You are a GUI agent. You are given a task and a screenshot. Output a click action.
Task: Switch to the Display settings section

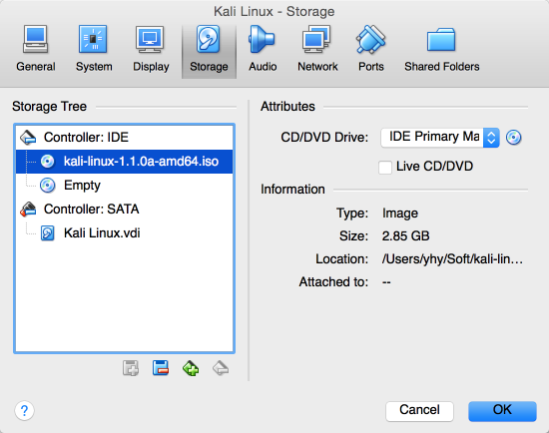pyautogui.click(x=151, y=49)
